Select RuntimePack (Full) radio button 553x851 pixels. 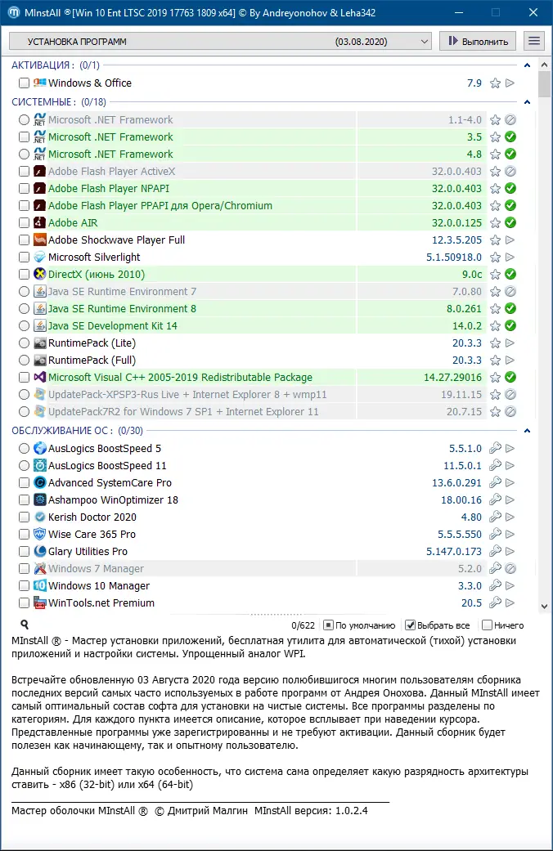coord(24,360)
